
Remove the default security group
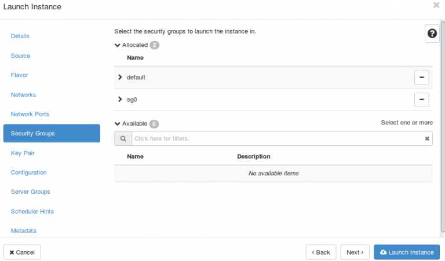pos(421,78)
